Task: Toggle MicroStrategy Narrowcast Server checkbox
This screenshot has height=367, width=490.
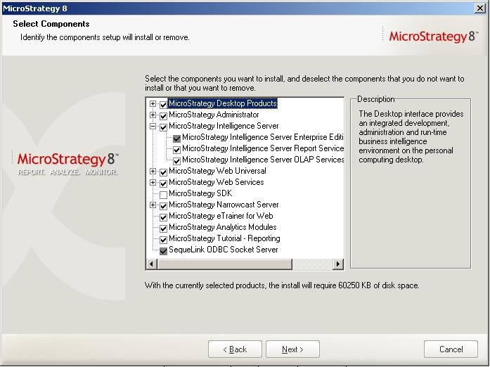Action: click(x=163, y=205)
